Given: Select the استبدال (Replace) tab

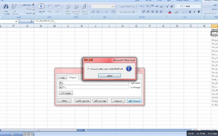Looking at the screenshot, I should pyautogui.click(x=72, y=77).
